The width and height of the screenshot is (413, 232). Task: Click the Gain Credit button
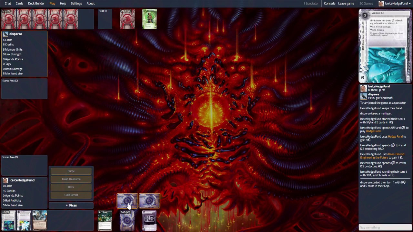click(71, 195)
